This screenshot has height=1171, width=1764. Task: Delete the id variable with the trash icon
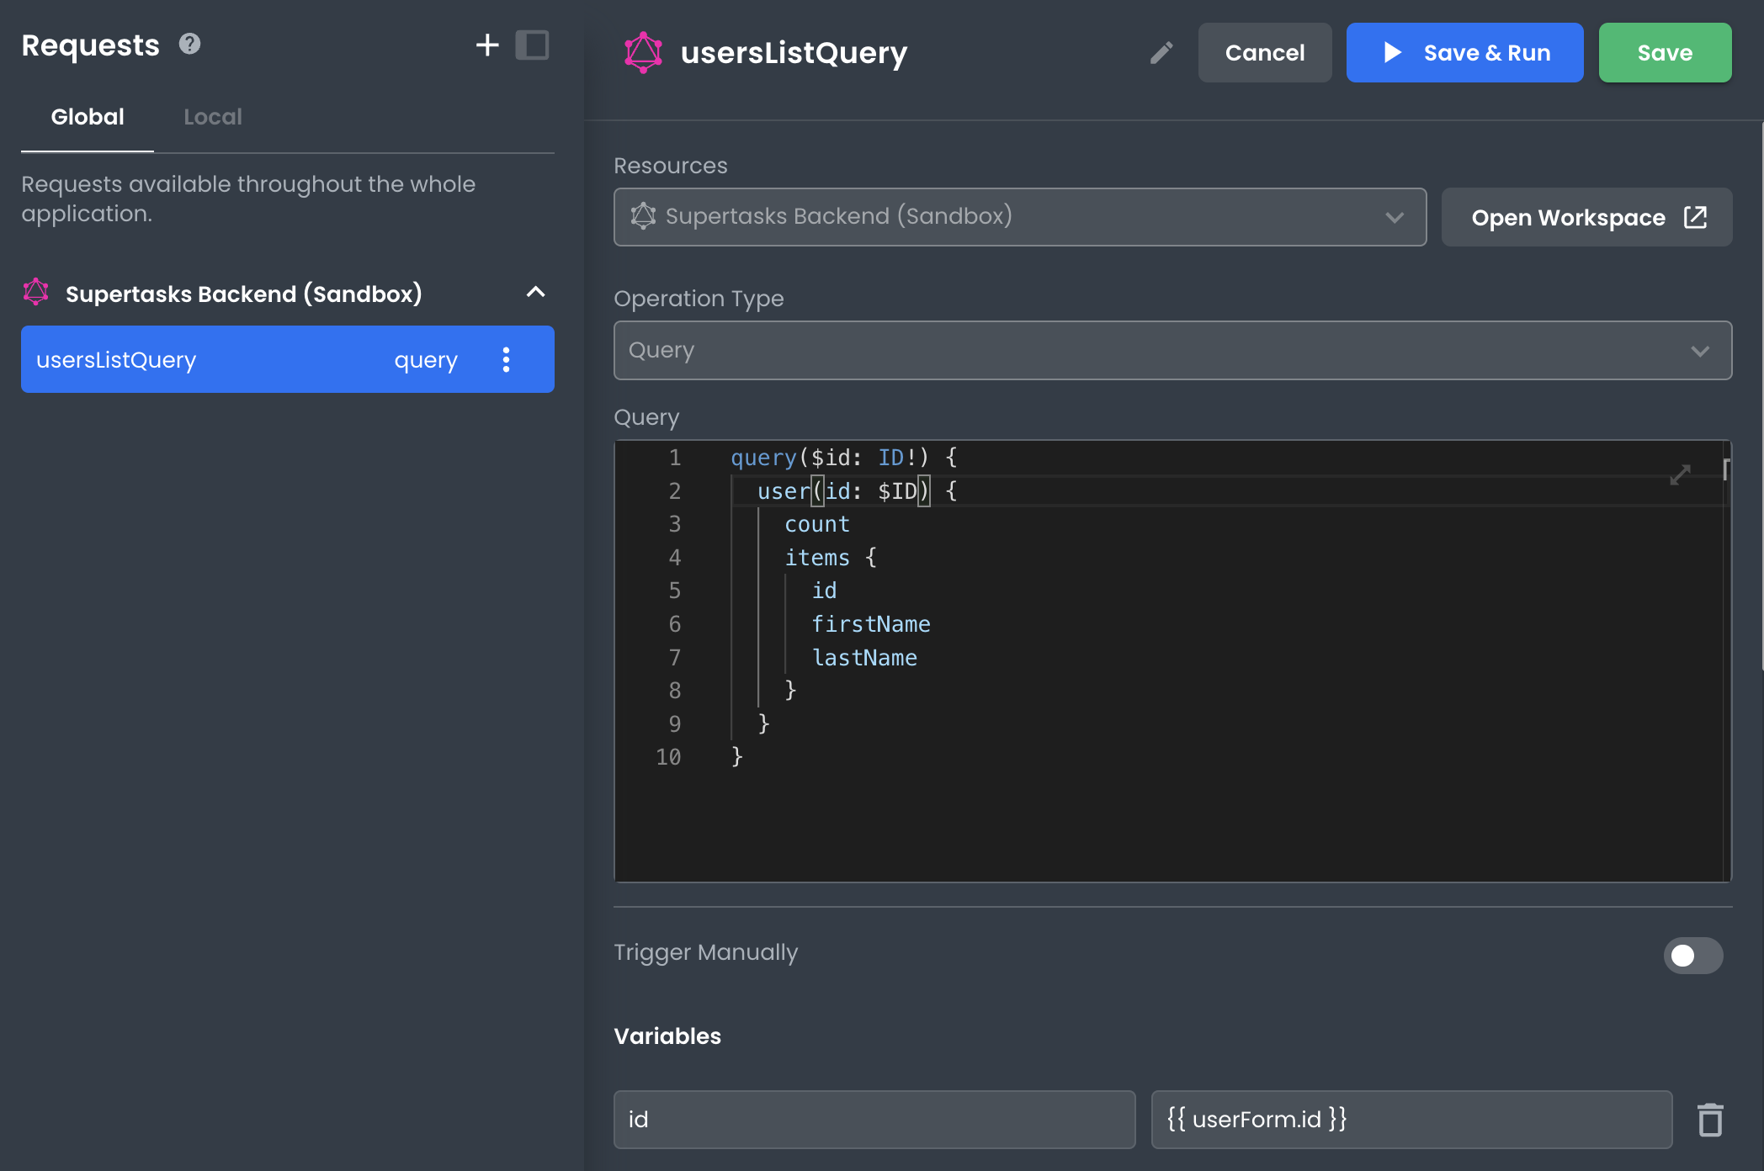1710,1120
